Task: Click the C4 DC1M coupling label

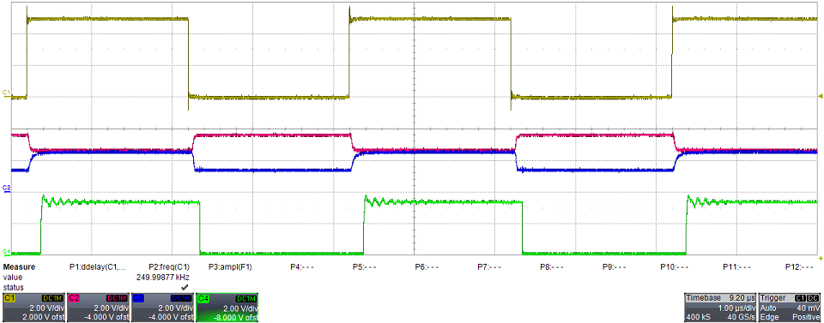Action: (x=246, y=298)
